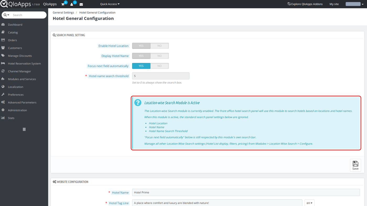Click the Channel Manager refresh icon
The width and height of the screenshot is (367, 206).
3,71
